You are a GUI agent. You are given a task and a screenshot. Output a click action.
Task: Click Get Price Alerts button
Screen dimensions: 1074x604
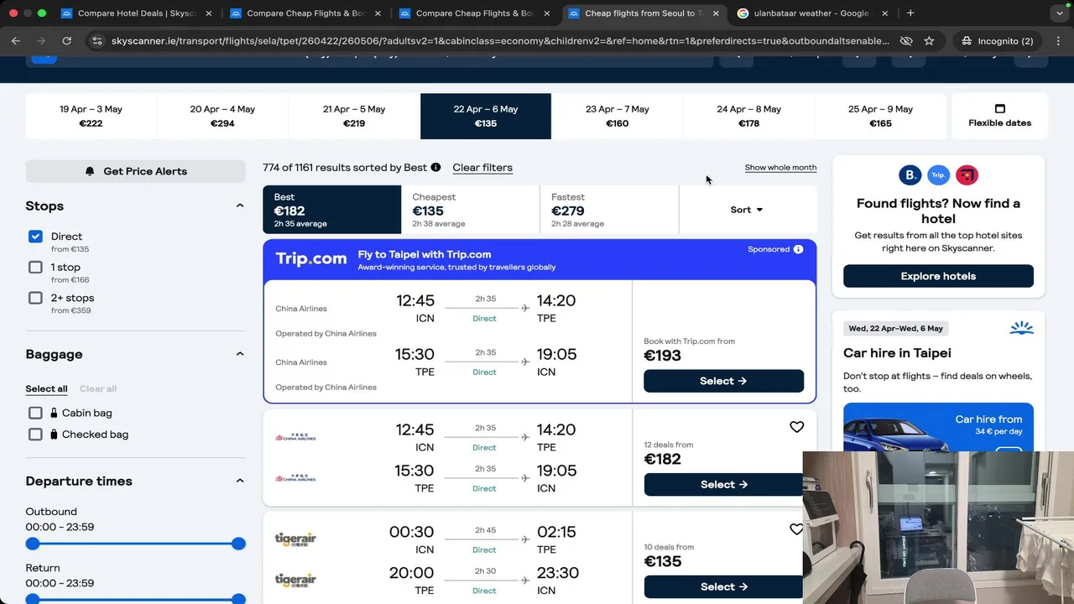pos(136,171)
